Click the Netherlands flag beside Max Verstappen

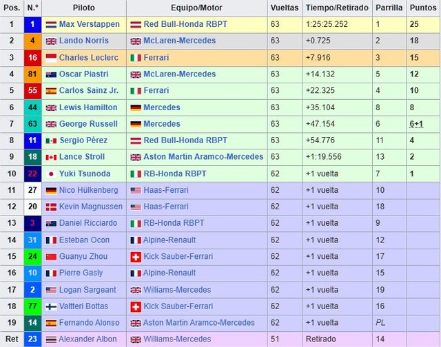51,25
